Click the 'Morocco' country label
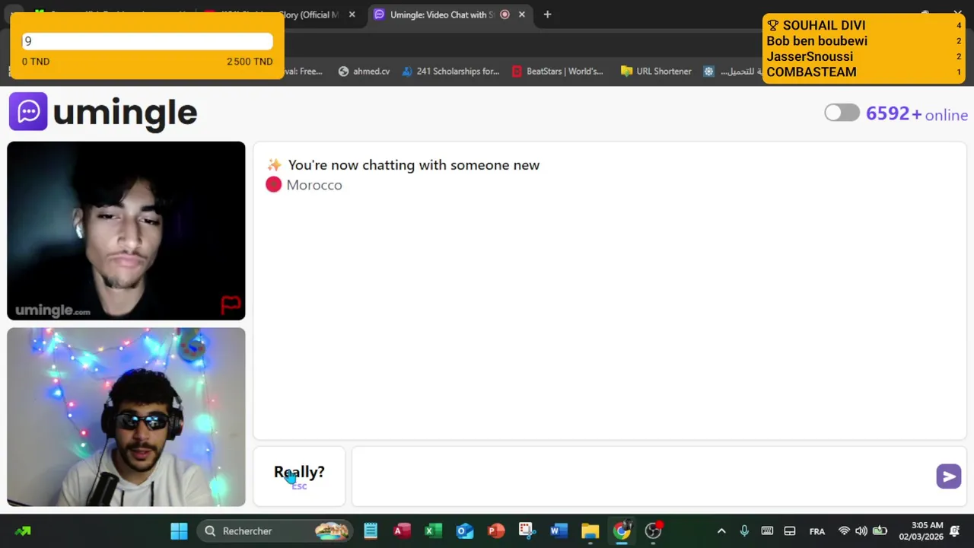 (x=314, y=185)
